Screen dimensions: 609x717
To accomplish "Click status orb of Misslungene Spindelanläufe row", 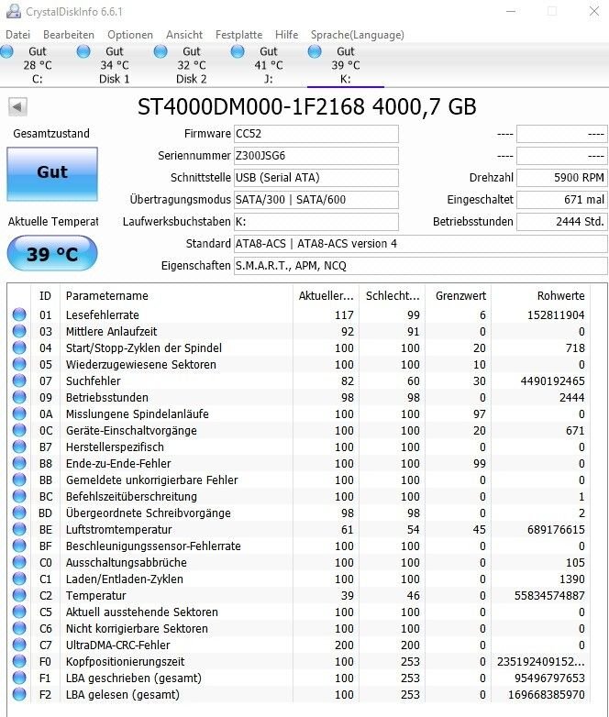I will point(19,414).
